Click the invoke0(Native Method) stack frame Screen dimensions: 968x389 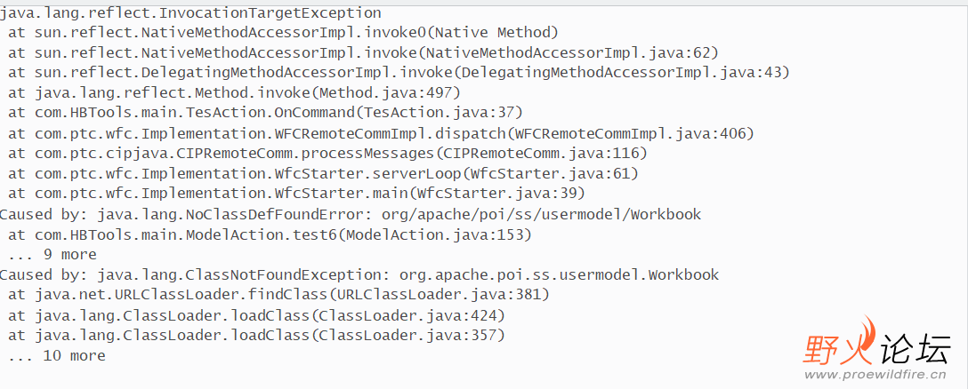283,33
